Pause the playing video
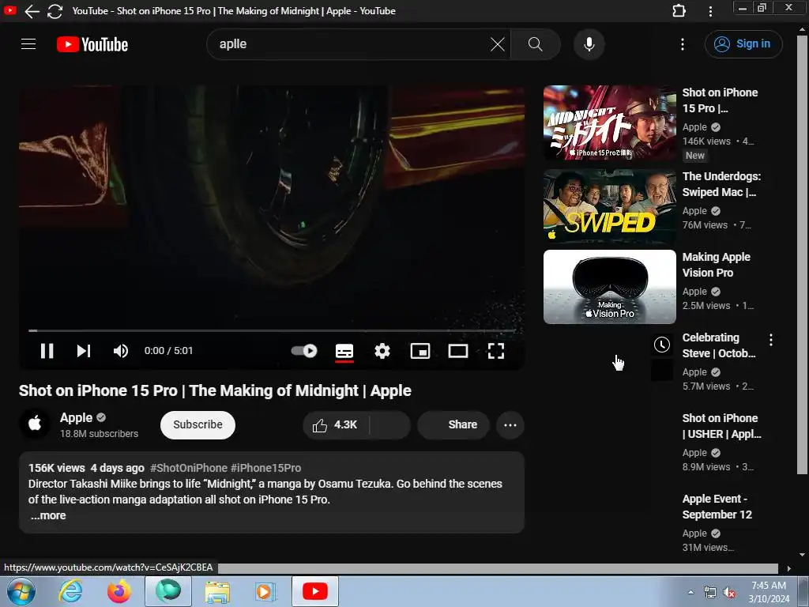Image resolution: width=809 pixels, height=607 pixels. pyautogui.click(x=47, y=351)
